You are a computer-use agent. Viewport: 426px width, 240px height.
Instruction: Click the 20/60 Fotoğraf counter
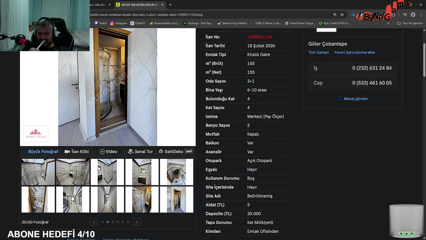coord(35,222)
